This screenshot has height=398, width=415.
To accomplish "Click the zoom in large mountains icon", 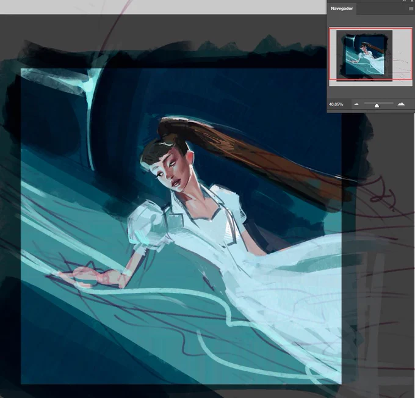I will coord(401,104).
